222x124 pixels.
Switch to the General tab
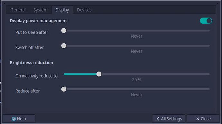point(18,10)
